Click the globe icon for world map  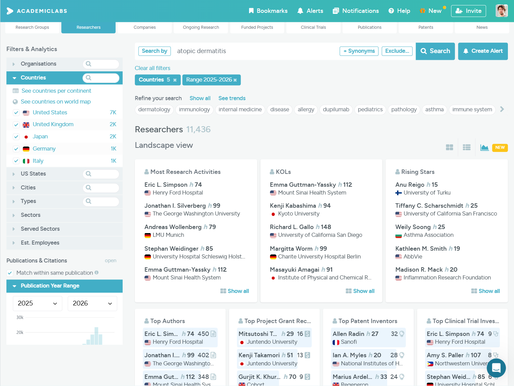pyautogui.click(x=15, y=102)
